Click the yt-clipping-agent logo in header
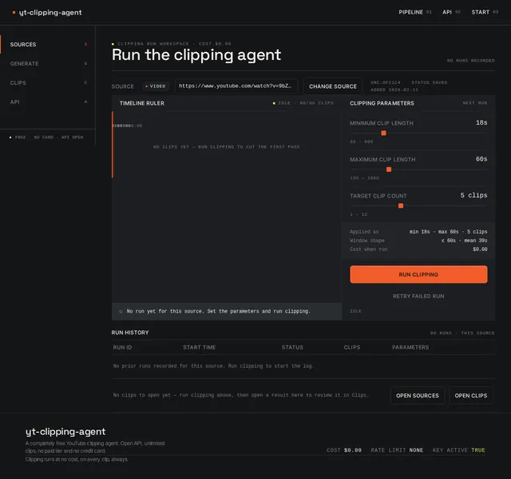Image resolution: width=511 pixels, height=479 pixels. click(47, 13)
